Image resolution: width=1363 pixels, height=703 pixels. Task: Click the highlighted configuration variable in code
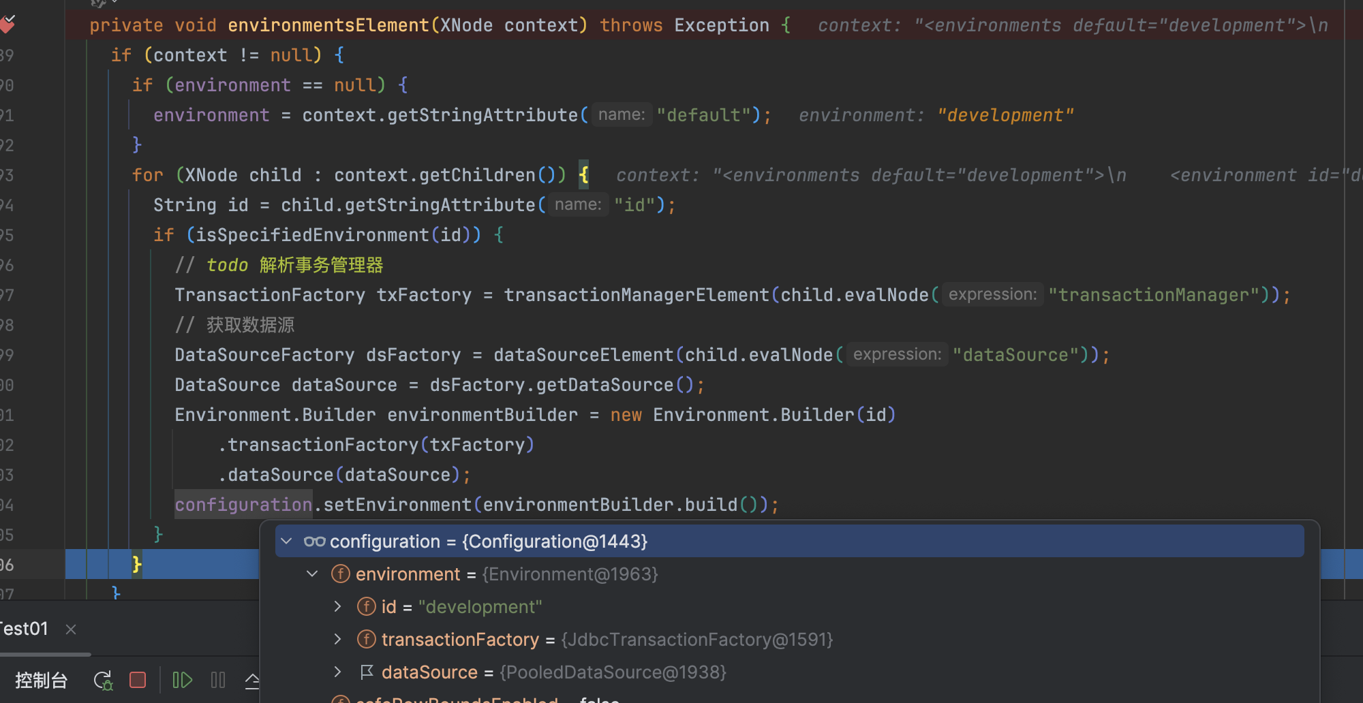pyautogui.click(x=243, y=505)
